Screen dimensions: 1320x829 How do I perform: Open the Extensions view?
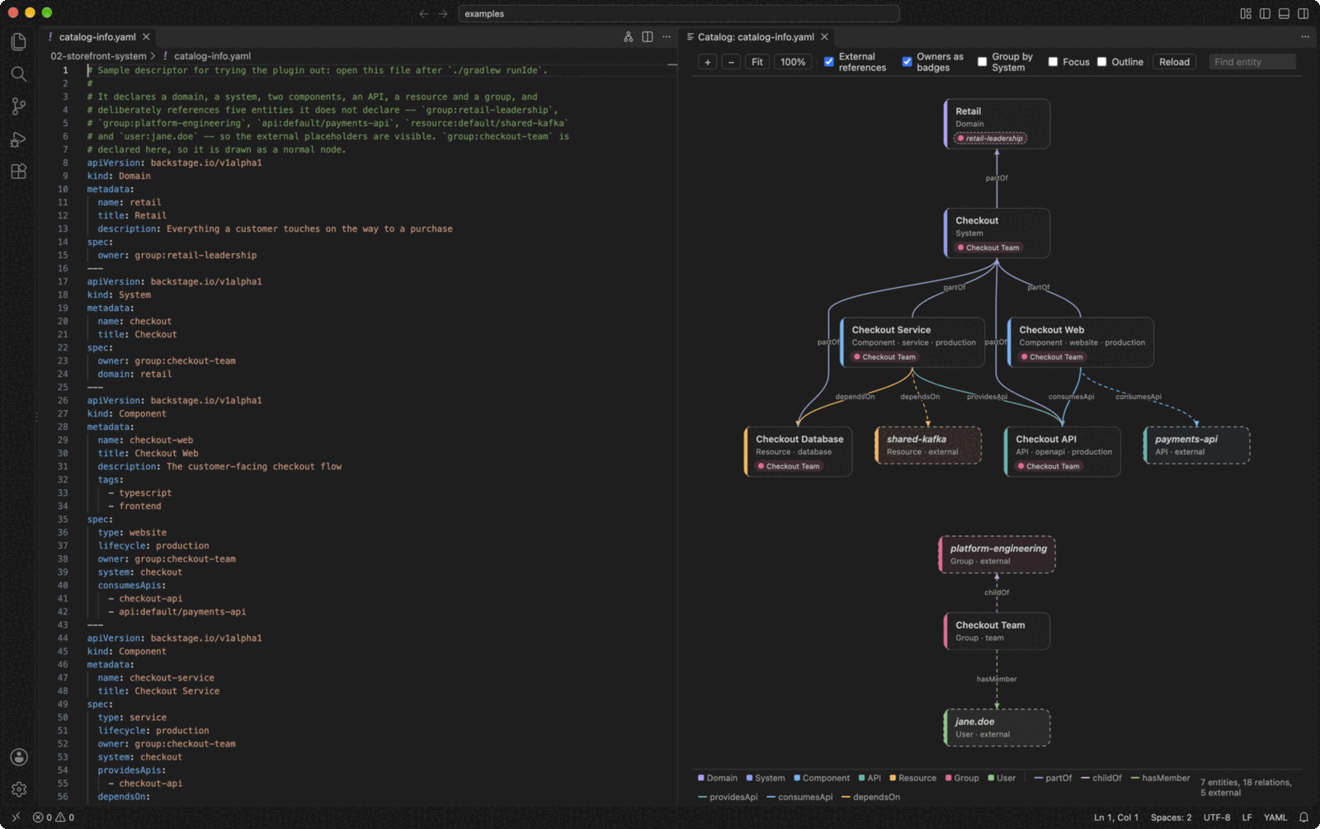[x=18, y=172]
